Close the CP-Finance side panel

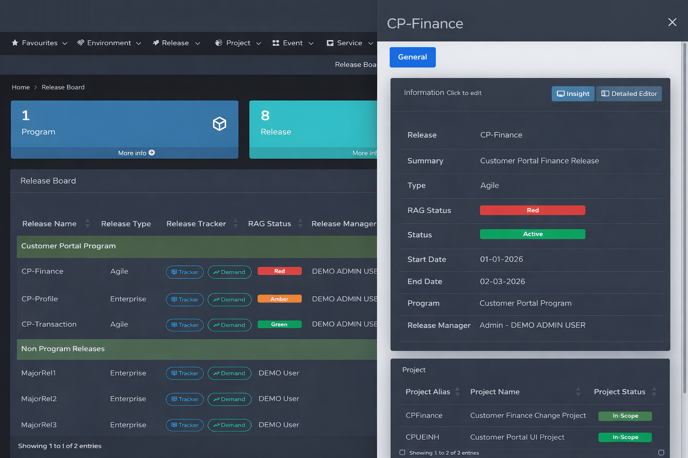click(x=672, y=22)
